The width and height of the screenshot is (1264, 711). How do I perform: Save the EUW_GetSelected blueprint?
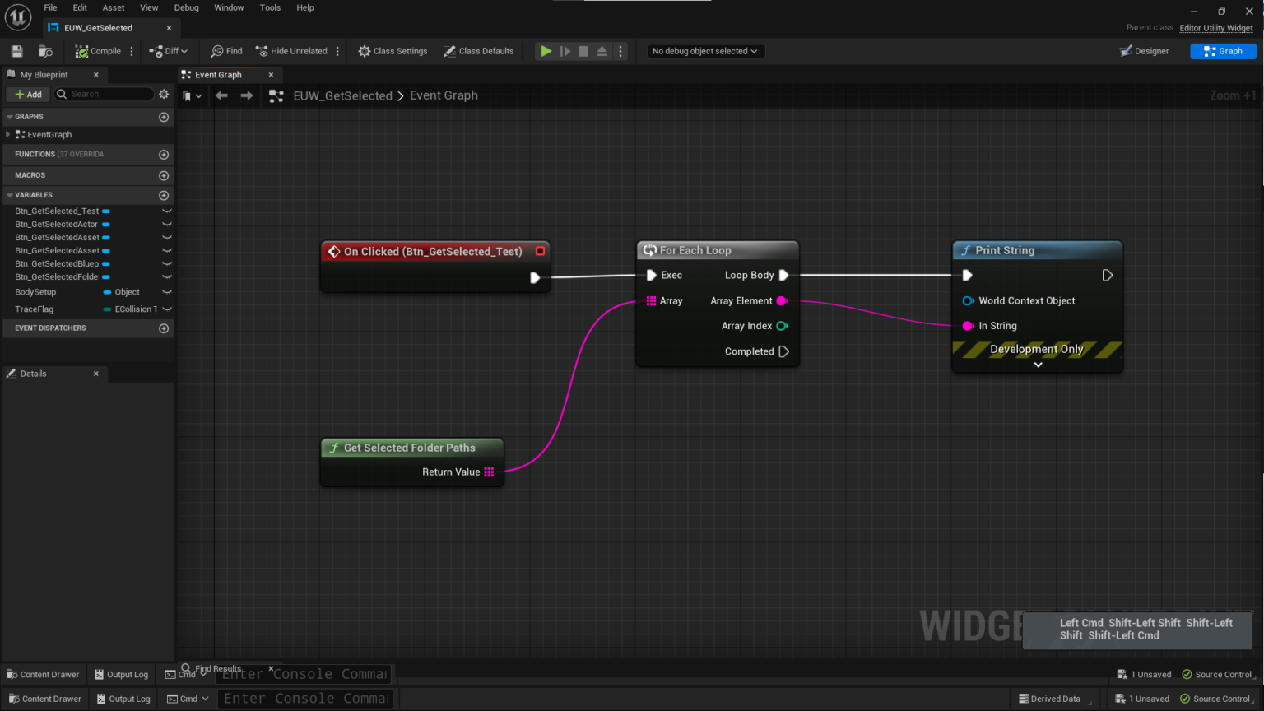pyautogui.click(x=16, y=51)
